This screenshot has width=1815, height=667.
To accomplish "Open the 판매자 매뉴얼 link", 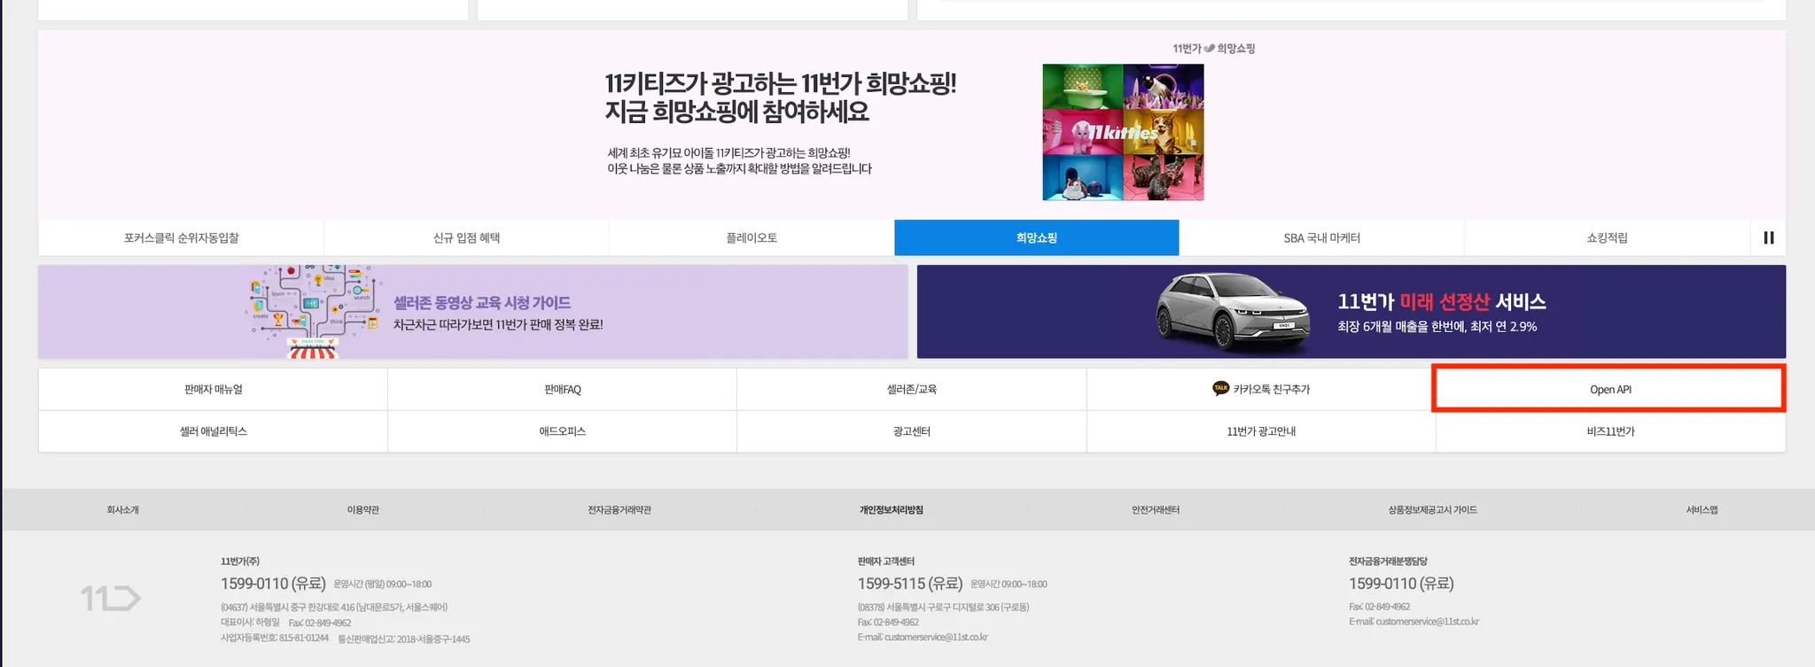I will click(x=213, y=390).
